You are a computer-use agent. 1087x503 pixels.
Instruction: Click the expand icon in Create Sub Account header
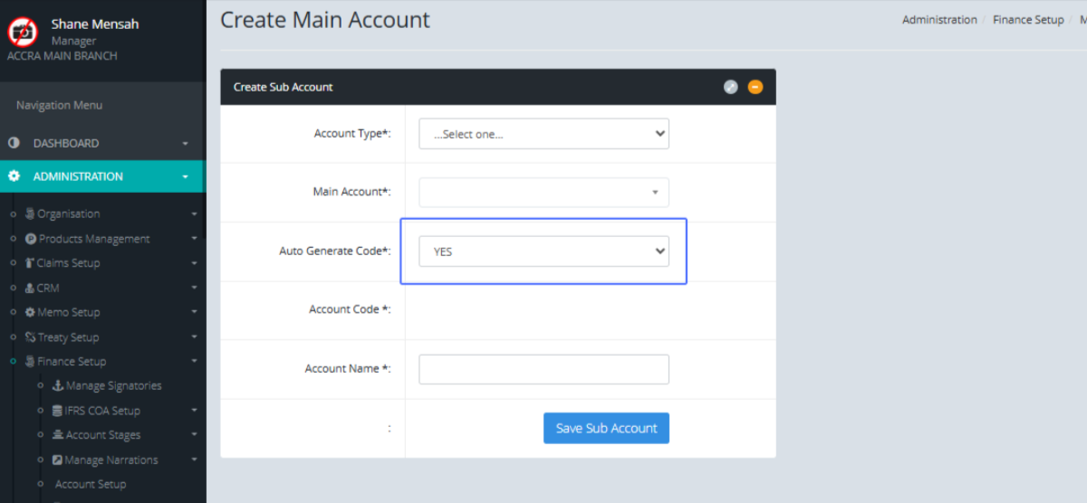(x=730, y=87)
